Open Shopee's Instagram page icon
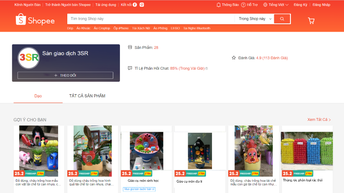Viewport: 344px width, 193px height. 142,5
